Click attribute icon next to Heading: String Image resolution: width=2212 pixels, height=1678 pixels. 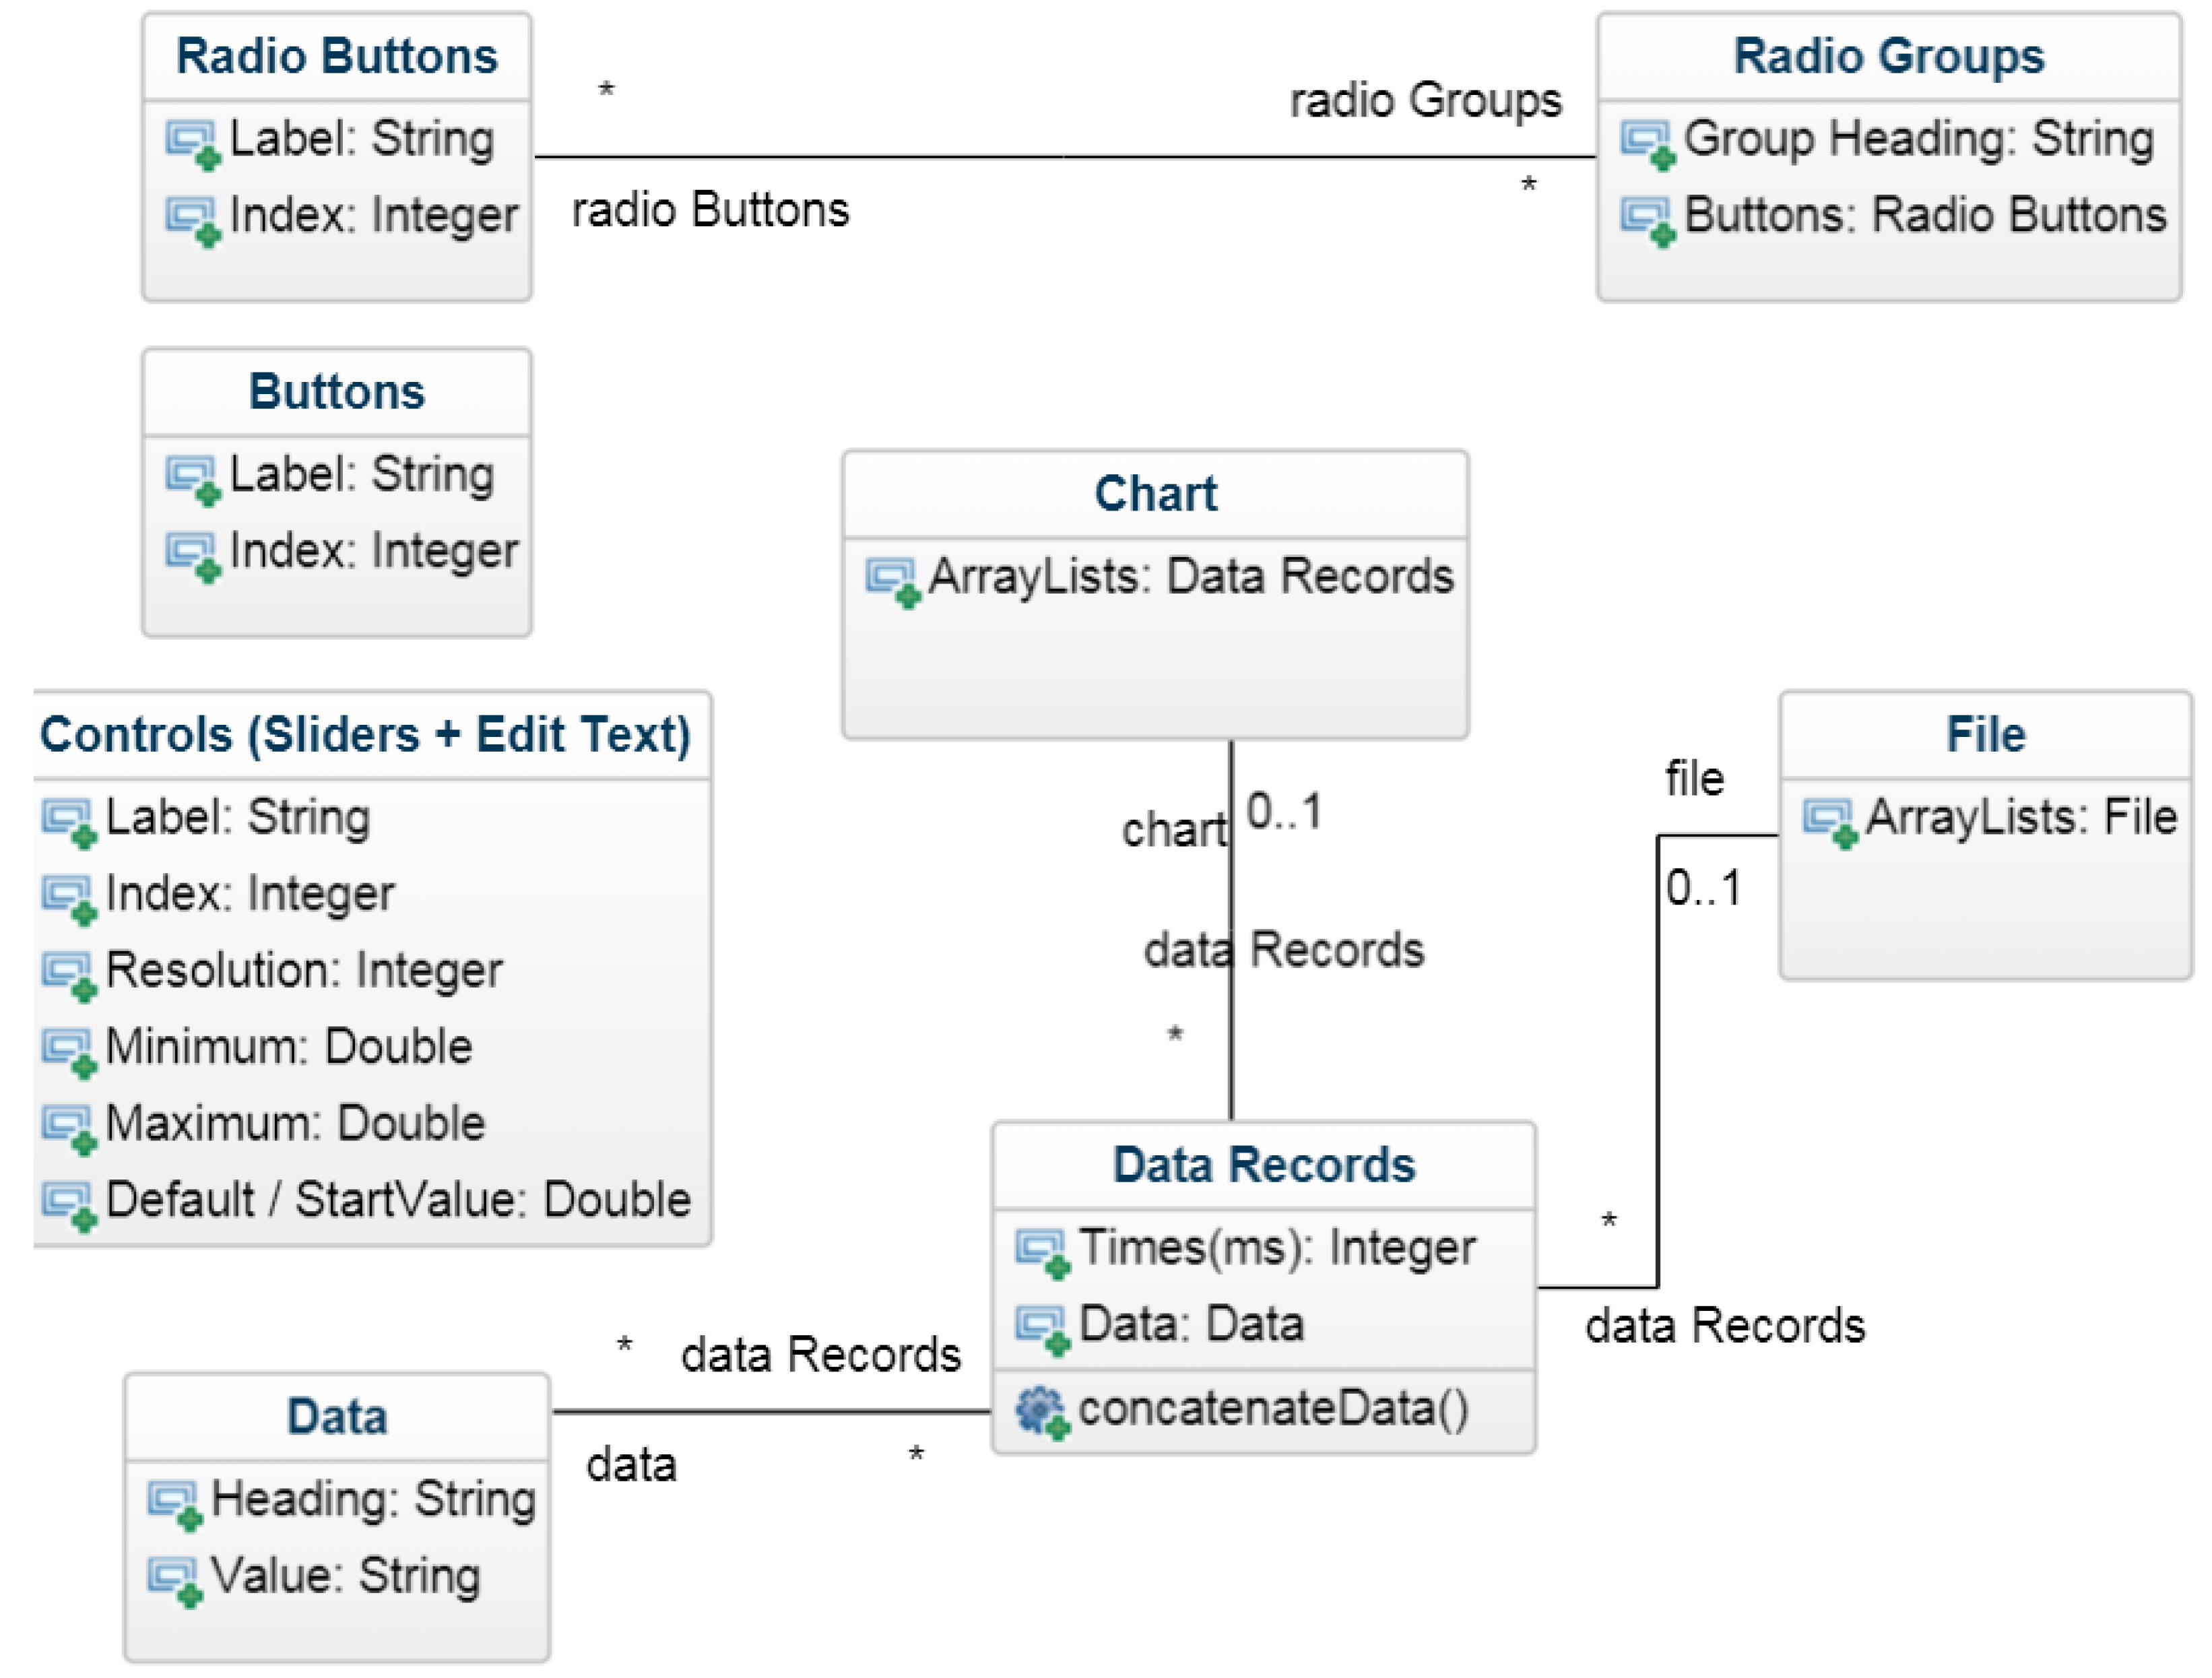pyautogui.click(x=174, y=1503)
